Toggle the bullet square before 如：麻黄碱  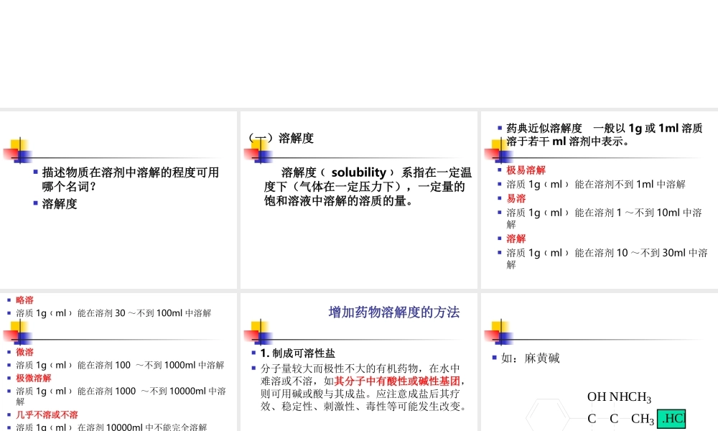(x=496, y=358)
